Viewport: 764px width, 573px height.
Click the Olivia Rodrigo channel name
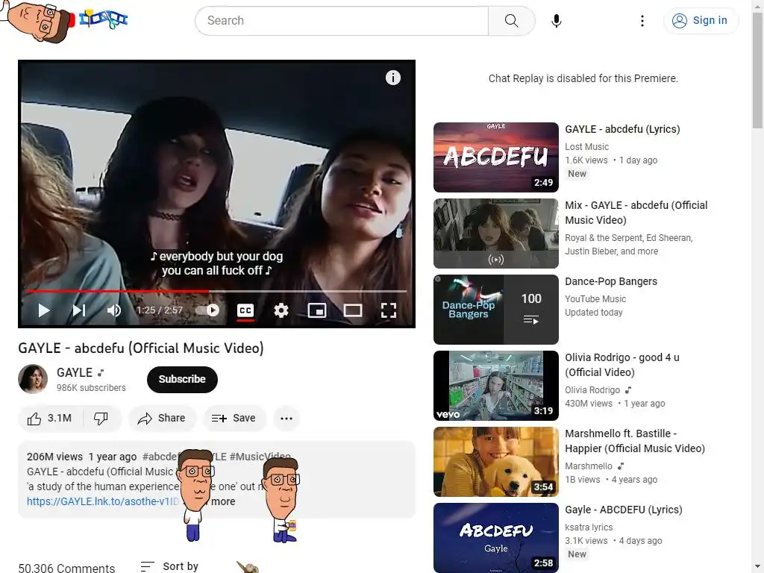point(592,389)
